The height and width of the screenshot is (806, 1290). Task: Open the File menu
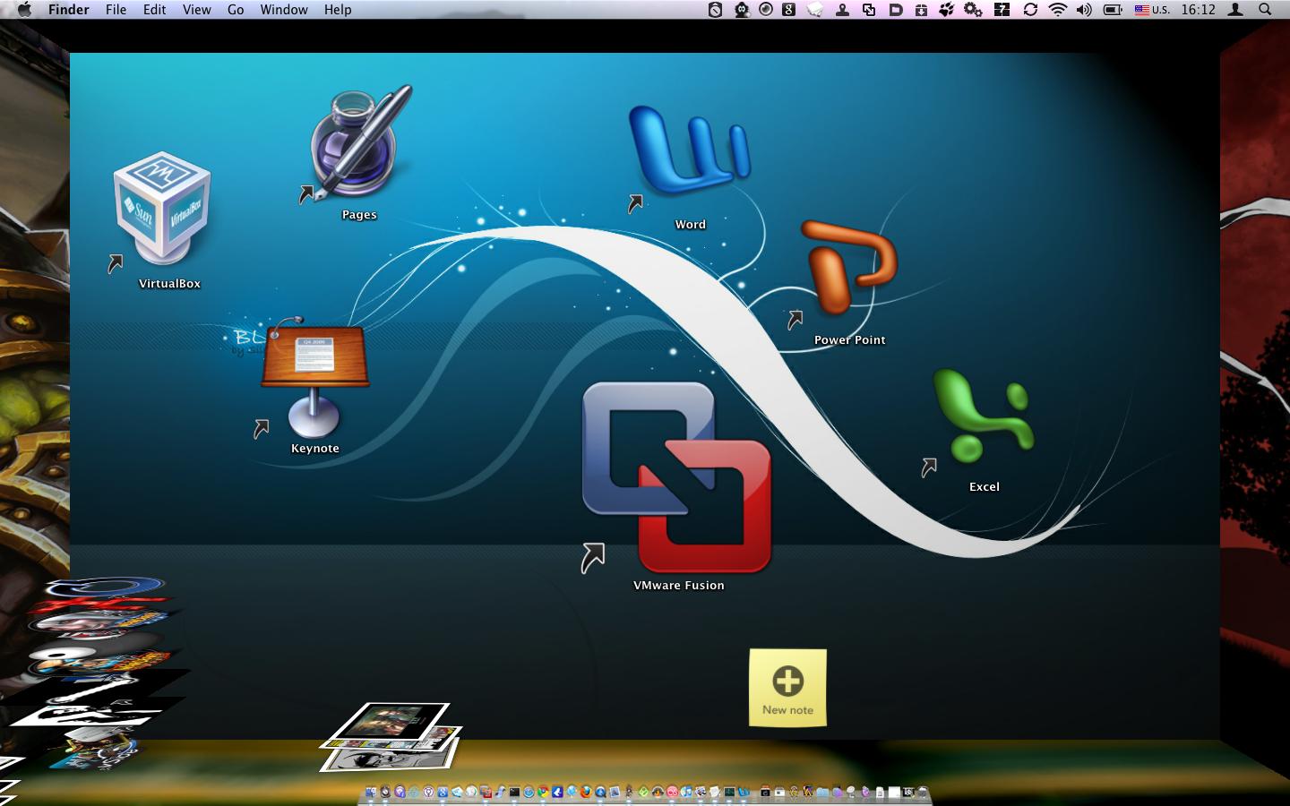tap(116, 10)
